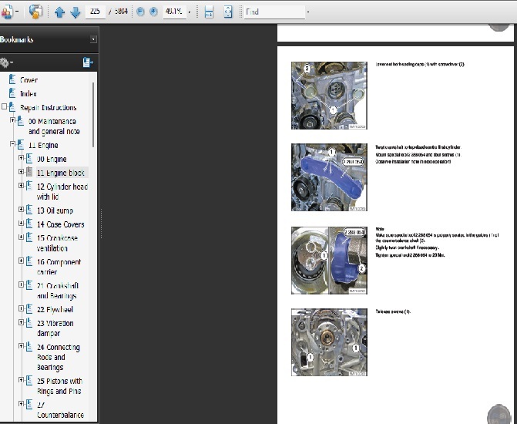Click the zoom percentage field 49.1%
The width and height of the screenshot is (517, 424).
point(174,12)
